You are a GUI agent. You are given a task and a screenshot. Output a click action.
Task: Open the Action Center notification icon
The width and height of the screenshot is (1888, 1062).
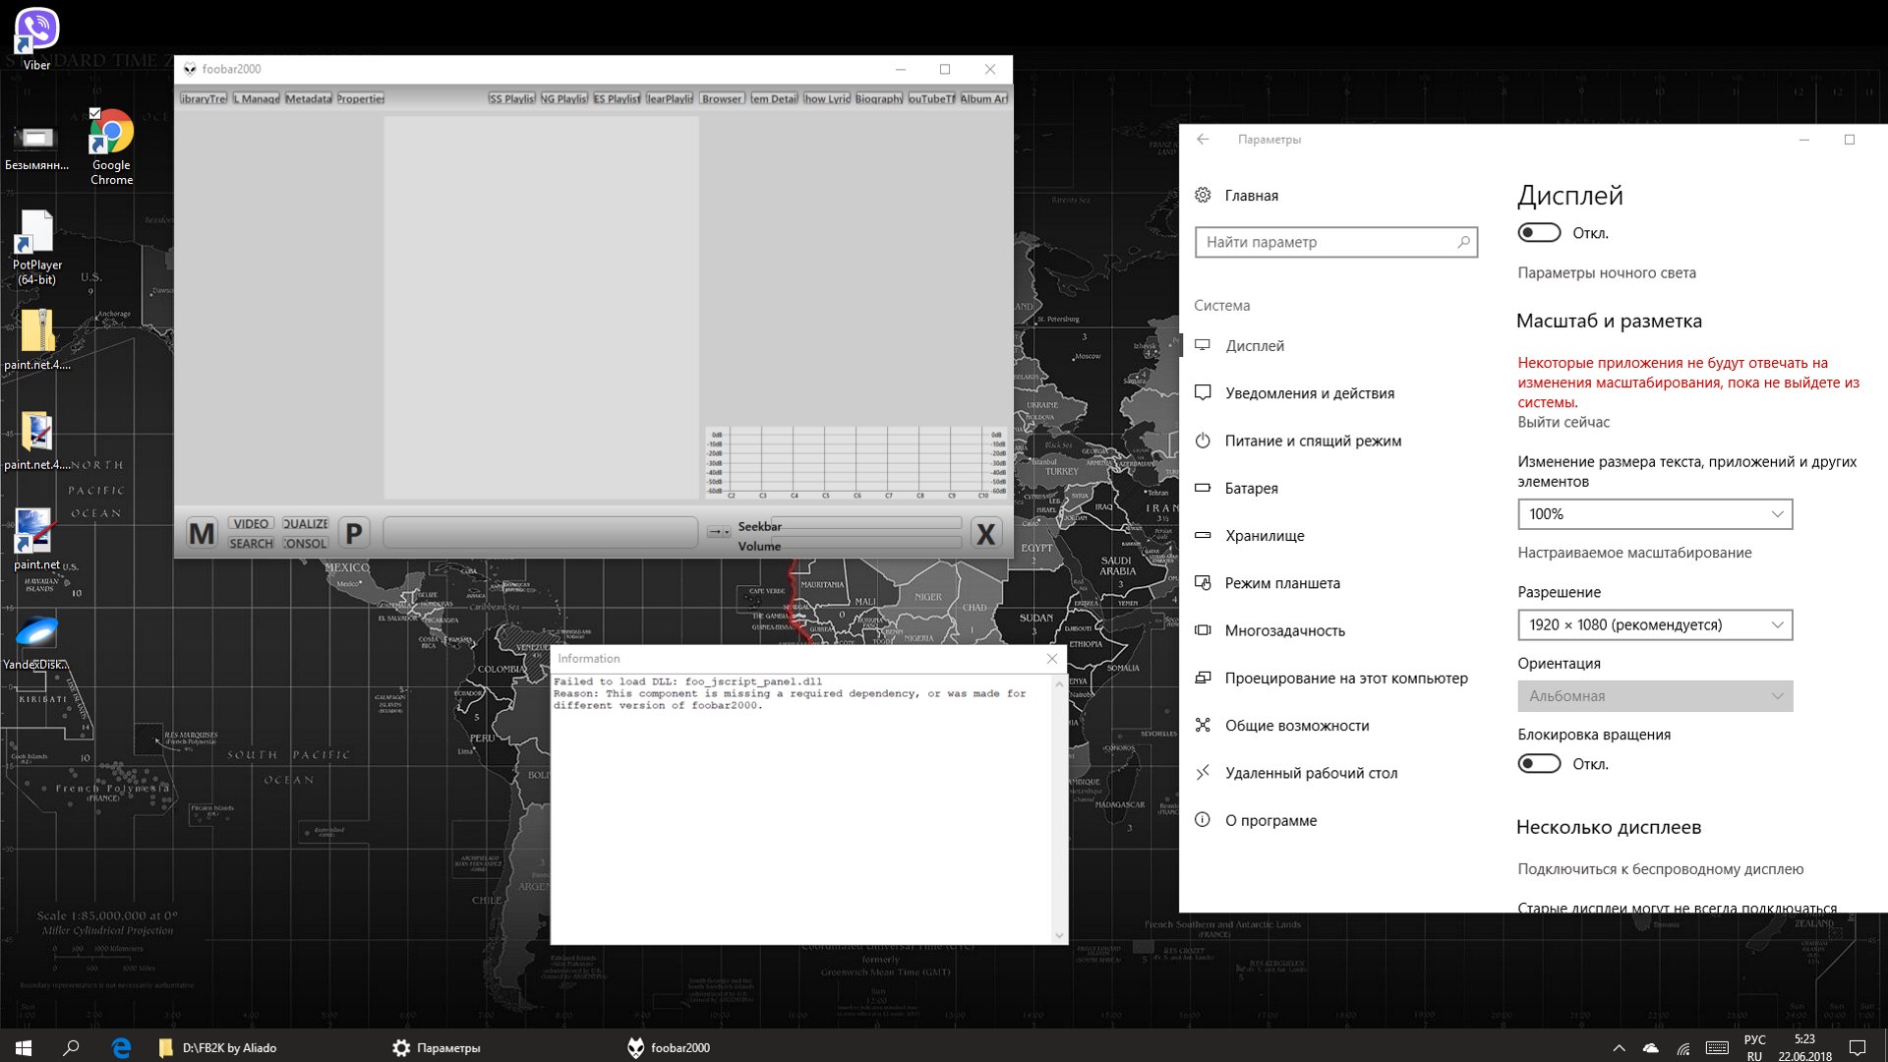[x=1858, y=1048]
